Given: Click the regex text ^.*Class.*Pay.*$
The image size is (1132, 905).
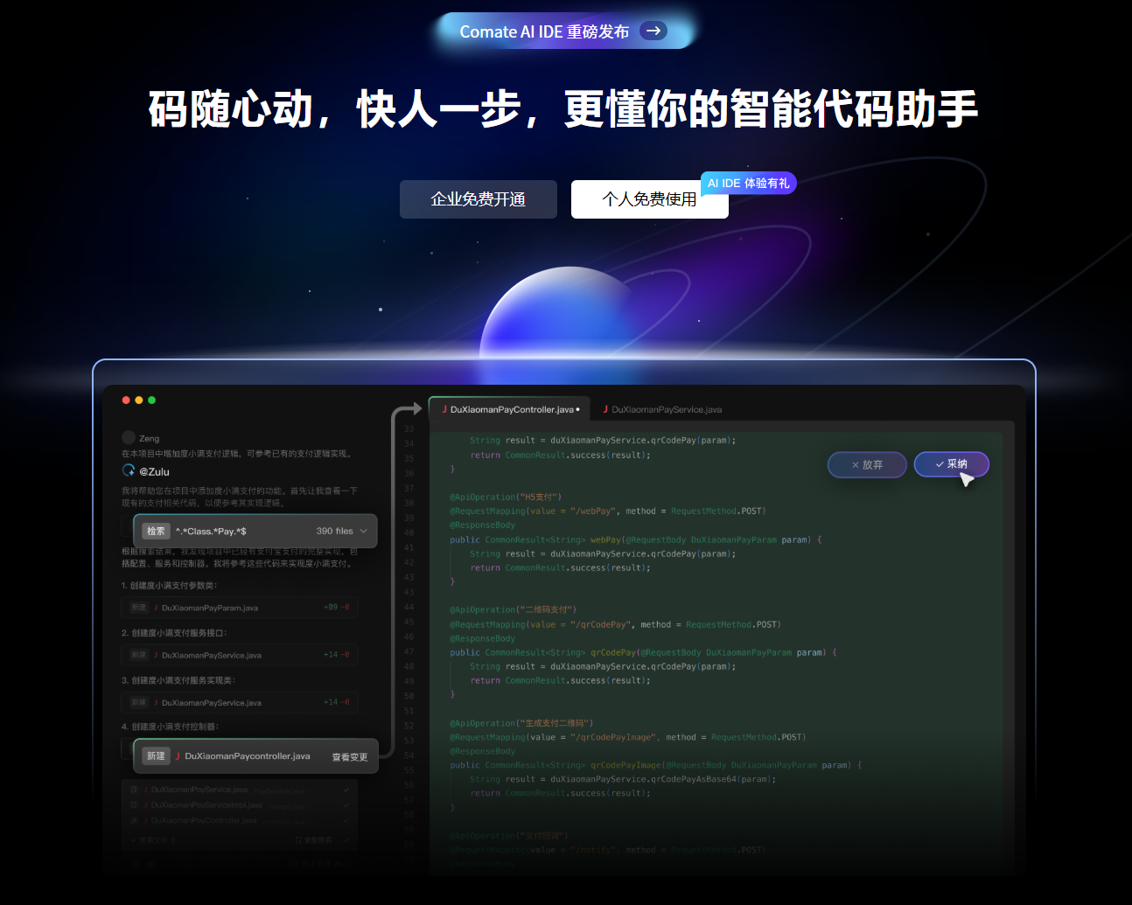Looking at the screenshot, I should pyautogui.click(x=211, y=531).
